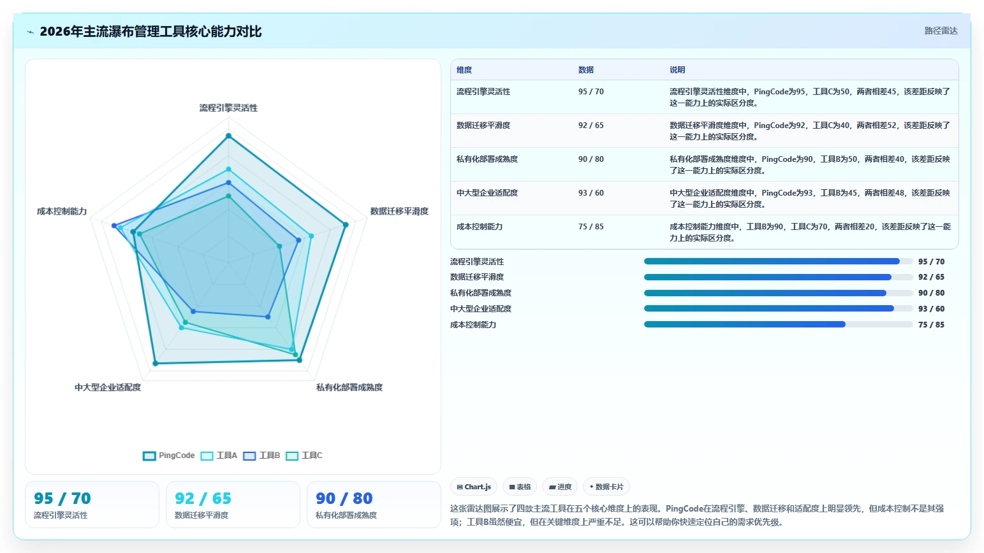This screenshot has width=984, height=553.
Task: Click the 90 / 80 progress value label
Action: point(931,293)
